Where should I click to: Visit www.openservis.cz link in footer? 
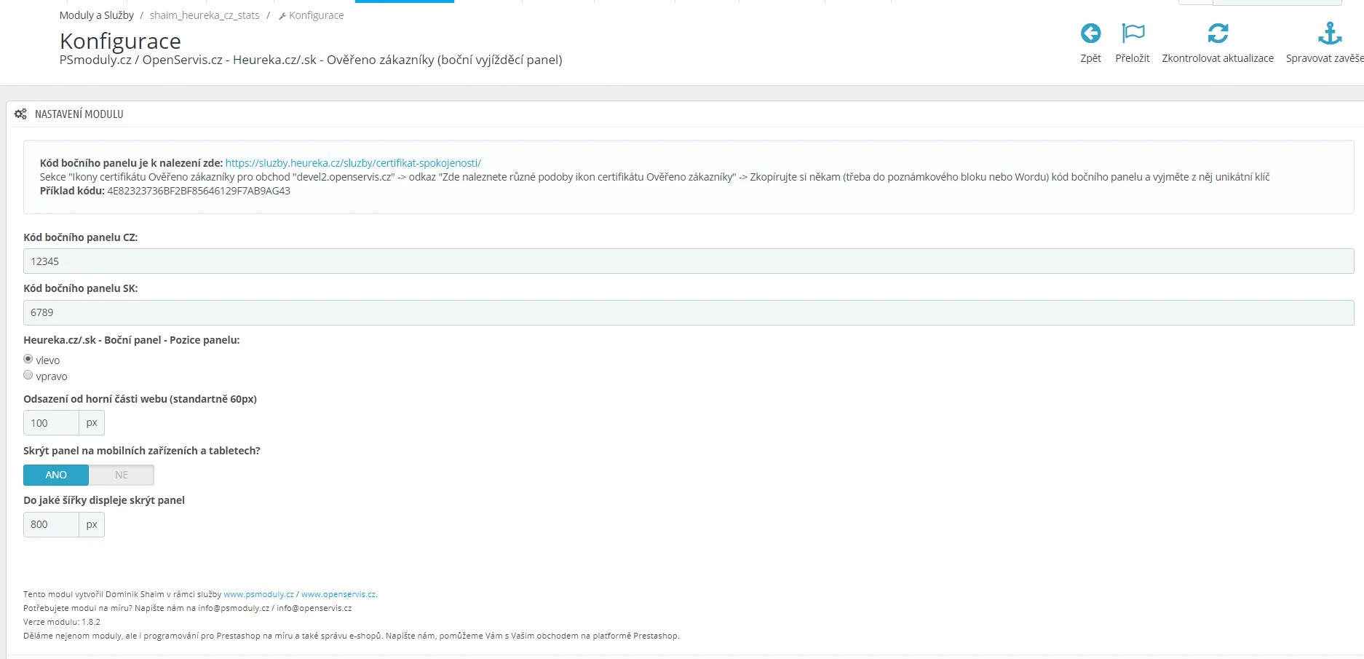(338, 594)
